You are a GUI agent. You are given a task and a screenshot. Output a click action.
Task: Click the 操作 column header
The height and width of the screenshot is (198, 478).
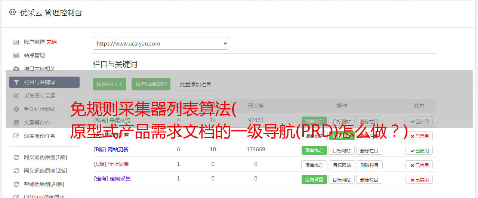pyautogui.click(x=342, y=106)
